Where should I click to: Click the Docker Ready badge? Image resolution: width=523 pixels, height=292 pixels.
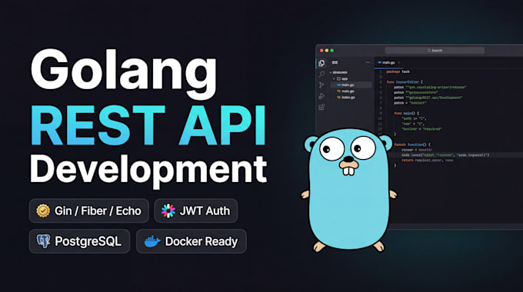pyautogui.click(x=192, y=241)
